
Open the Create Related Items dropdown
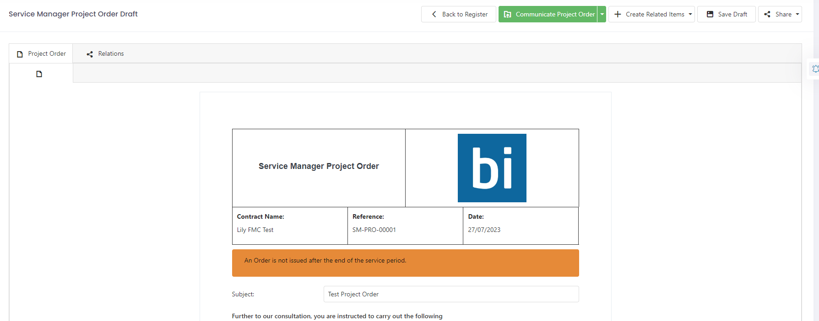[651, 14]
